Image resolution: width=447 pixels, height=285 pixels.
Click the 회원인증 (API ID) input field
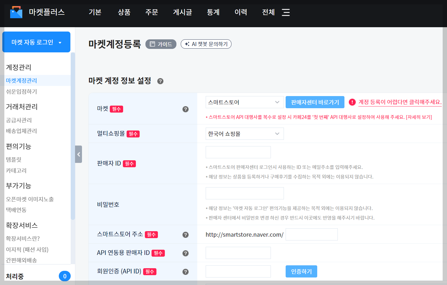click(238, 271)
